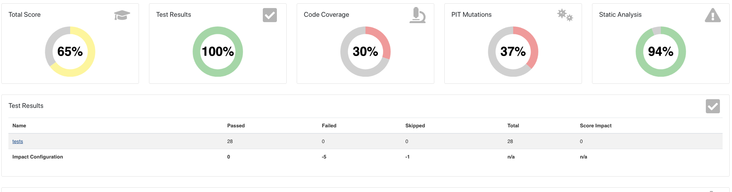
Task: Click the Passed column header
Action: [236, 126]
